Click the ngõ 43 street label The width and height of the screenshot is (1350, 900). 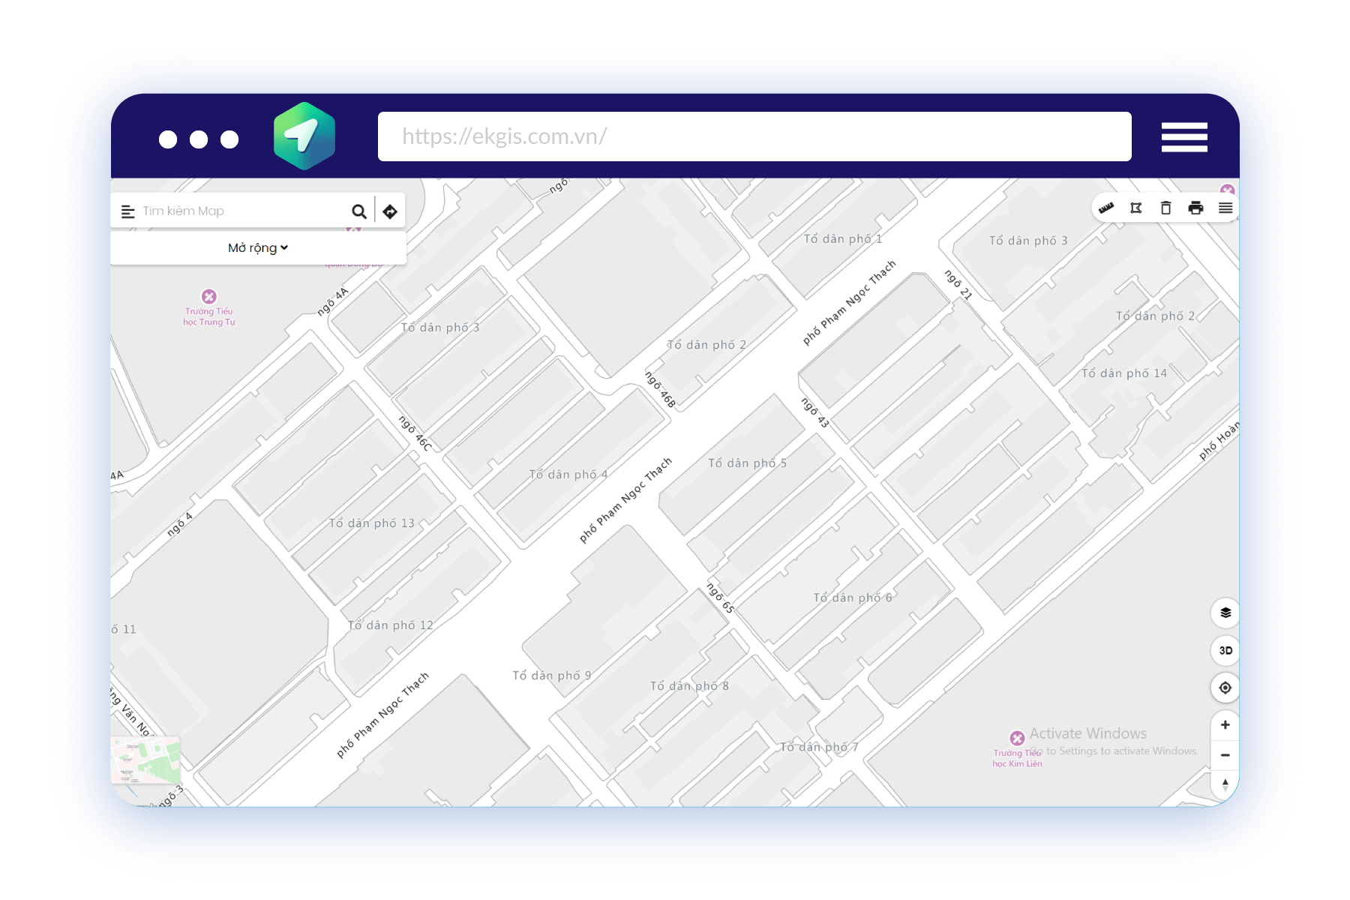[815, 412]
